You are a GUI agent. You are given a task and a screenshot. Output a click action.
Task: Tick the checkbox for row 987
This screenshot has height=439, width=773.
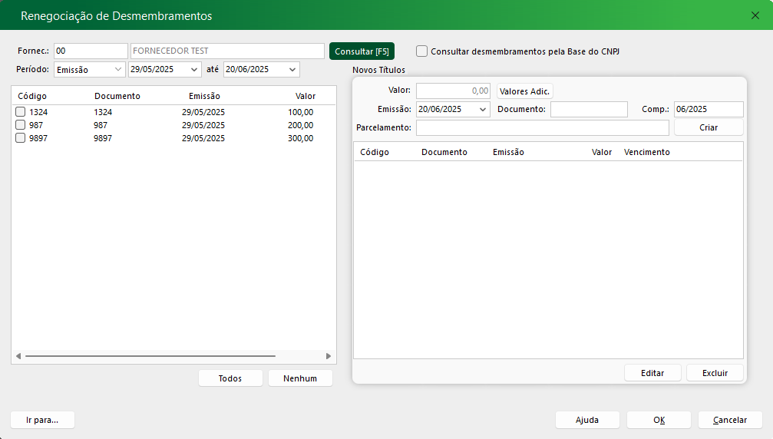[x=21, y=125]
